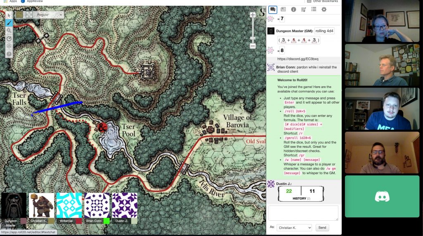The height and width of the screenshot is (236, 423).
Task: Click in the chat message text box
Action: click(303, 213)
